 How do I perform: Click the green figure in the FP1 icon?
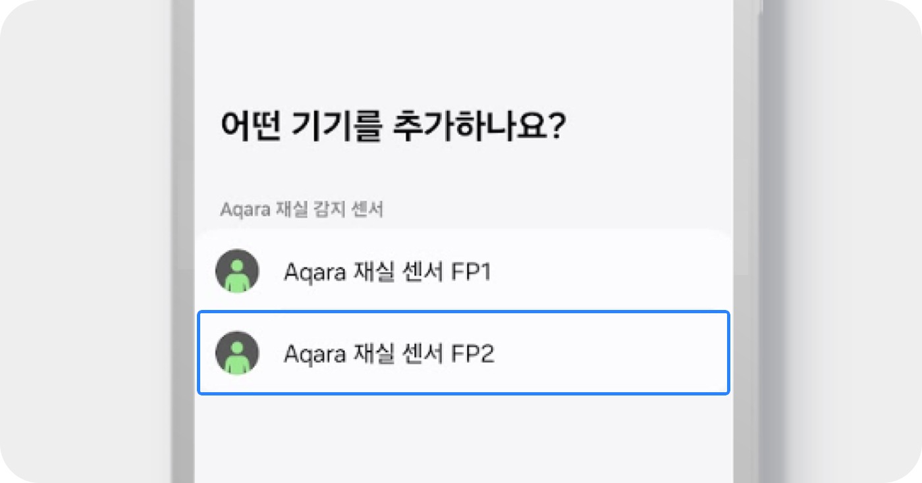tap(237, 276)
